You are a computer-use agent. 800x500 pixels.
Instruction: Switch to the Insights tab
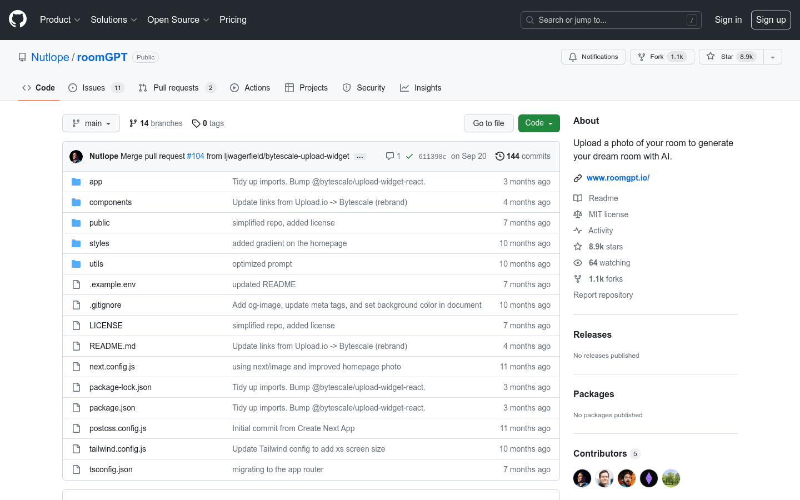pos(421,88)
